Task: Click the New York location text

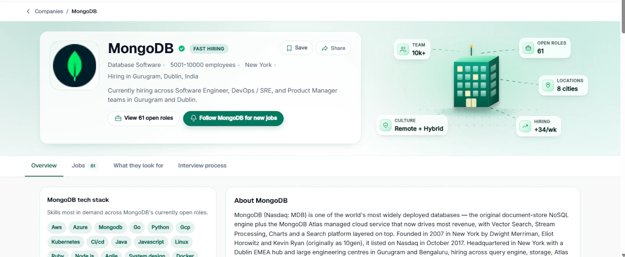Action: [258, 65]
